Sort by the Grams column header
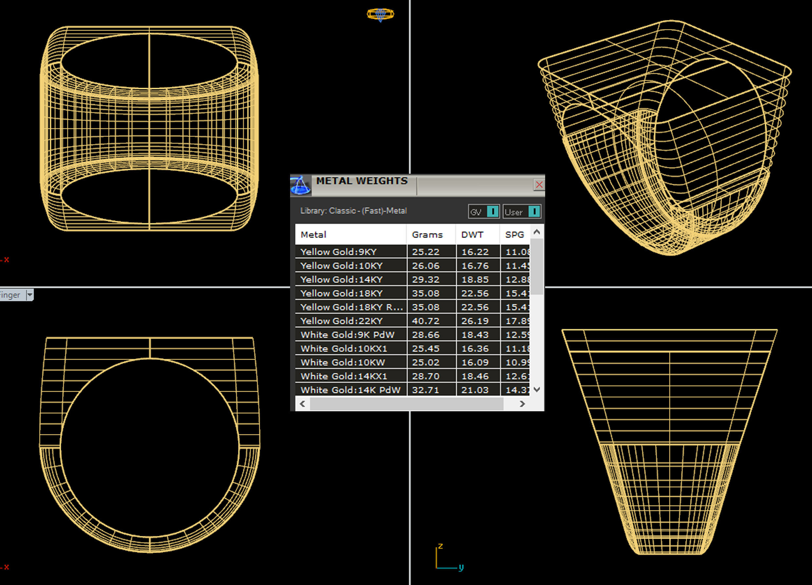The height and width of the screenshot is (585, 812). coord(431,235)
